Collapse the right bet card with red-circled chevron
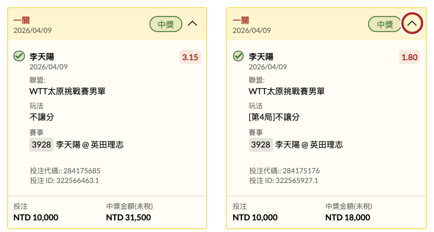The height and width of the screenshot is (232, 434). click(x=412, y=24)
